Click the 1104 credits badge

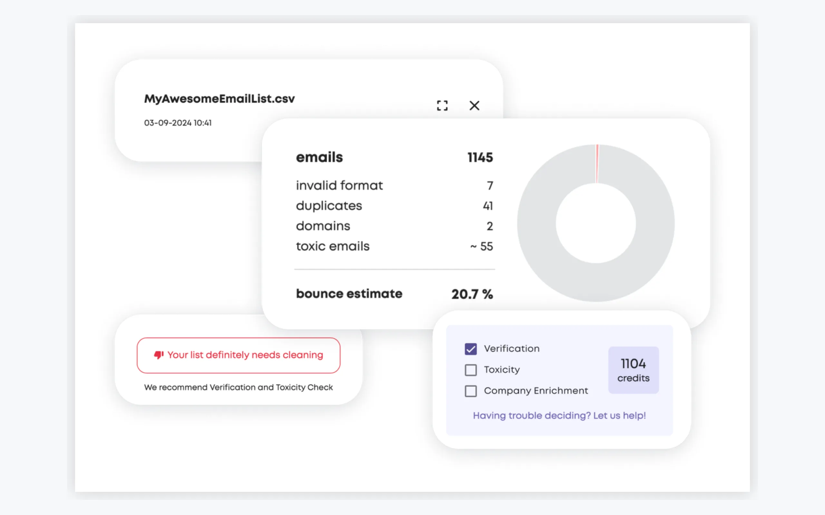click(633, 370)
